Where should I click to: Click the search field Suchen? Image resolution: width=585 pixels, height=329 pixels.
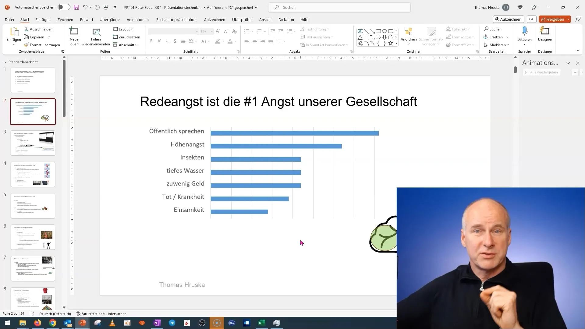click(339, 7)
